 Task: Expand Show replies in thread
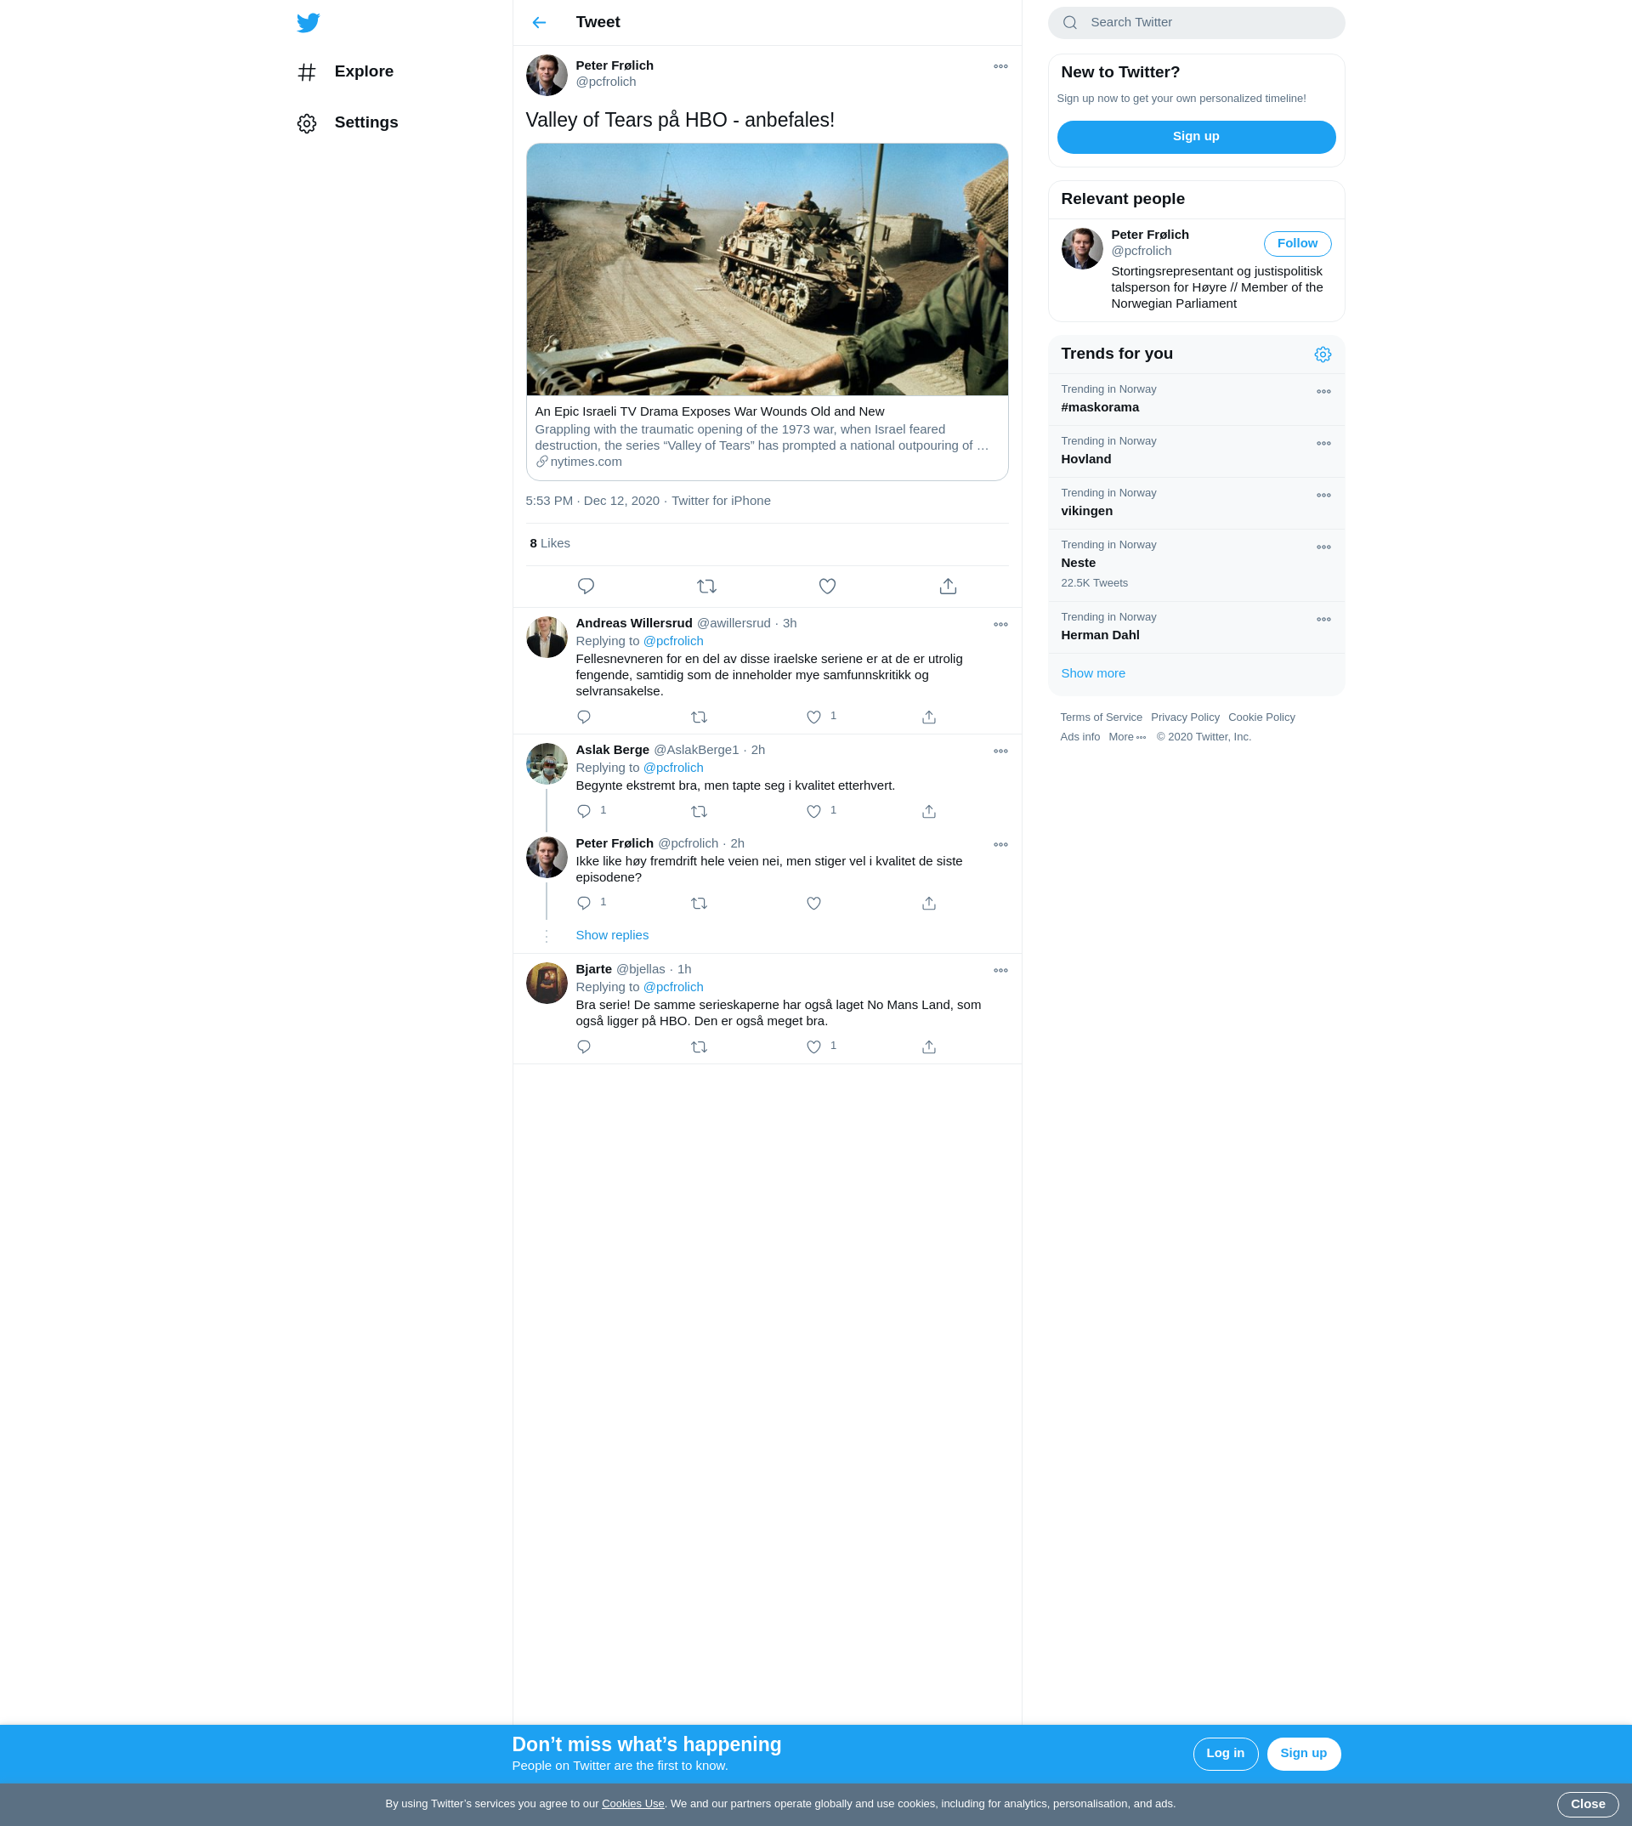point(611,935)
